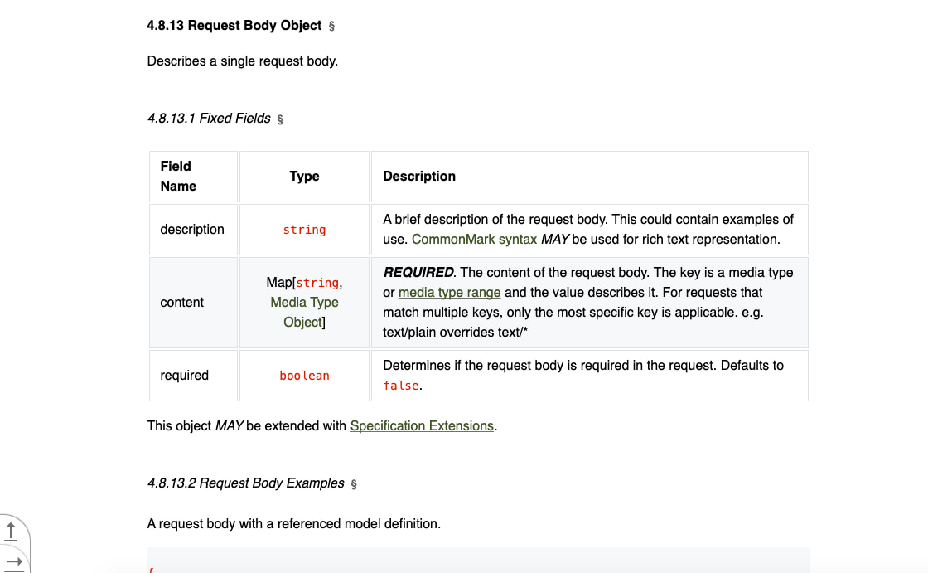Open the media type range link
Viewport: 928px width, 573px height.
point(449,293)
